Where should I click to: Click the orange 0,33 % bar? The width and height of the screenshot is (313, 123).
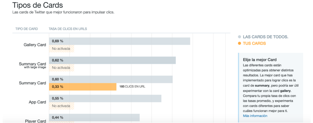(x=82, y=87)
